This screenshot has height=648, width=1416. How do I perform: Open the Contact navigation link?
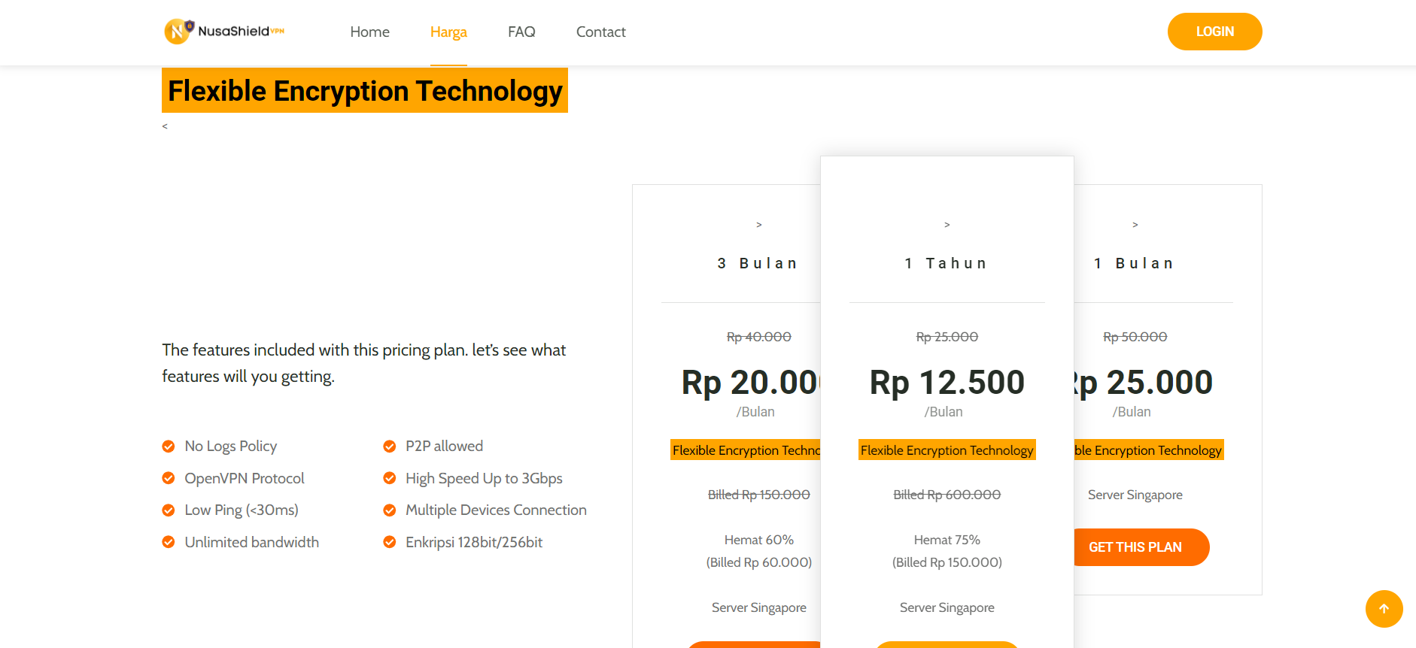pyautogui.click(x=600, y=32)
